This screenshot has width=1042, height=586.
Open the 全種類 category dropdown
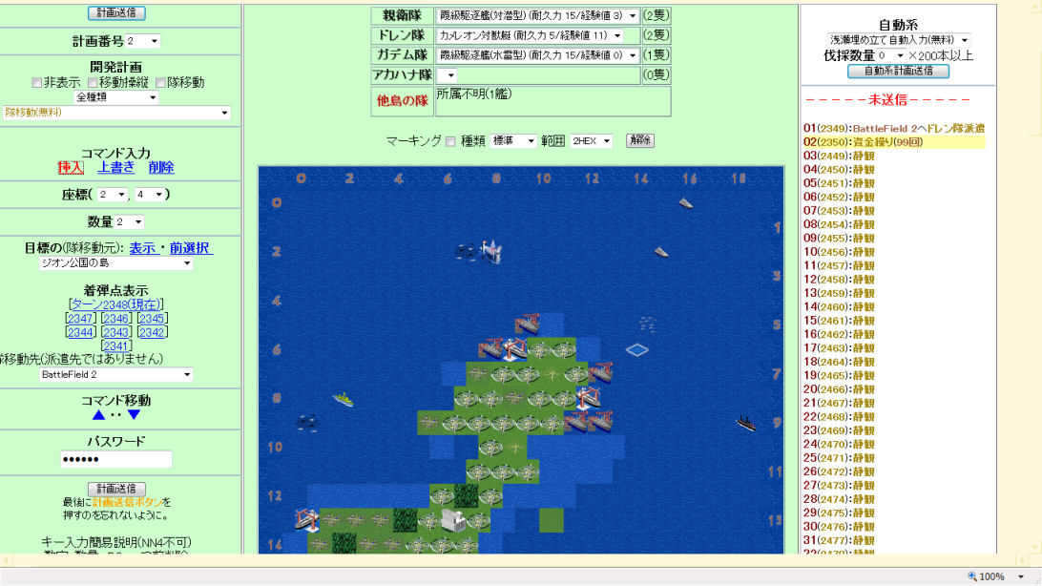[x=116, y=97]
